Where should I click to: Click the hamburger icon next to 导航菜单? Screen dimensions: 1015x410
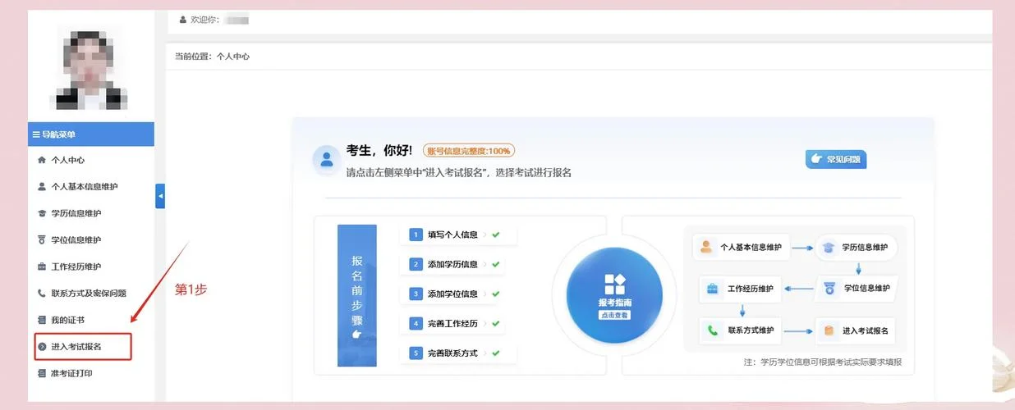tap(35, 134)
